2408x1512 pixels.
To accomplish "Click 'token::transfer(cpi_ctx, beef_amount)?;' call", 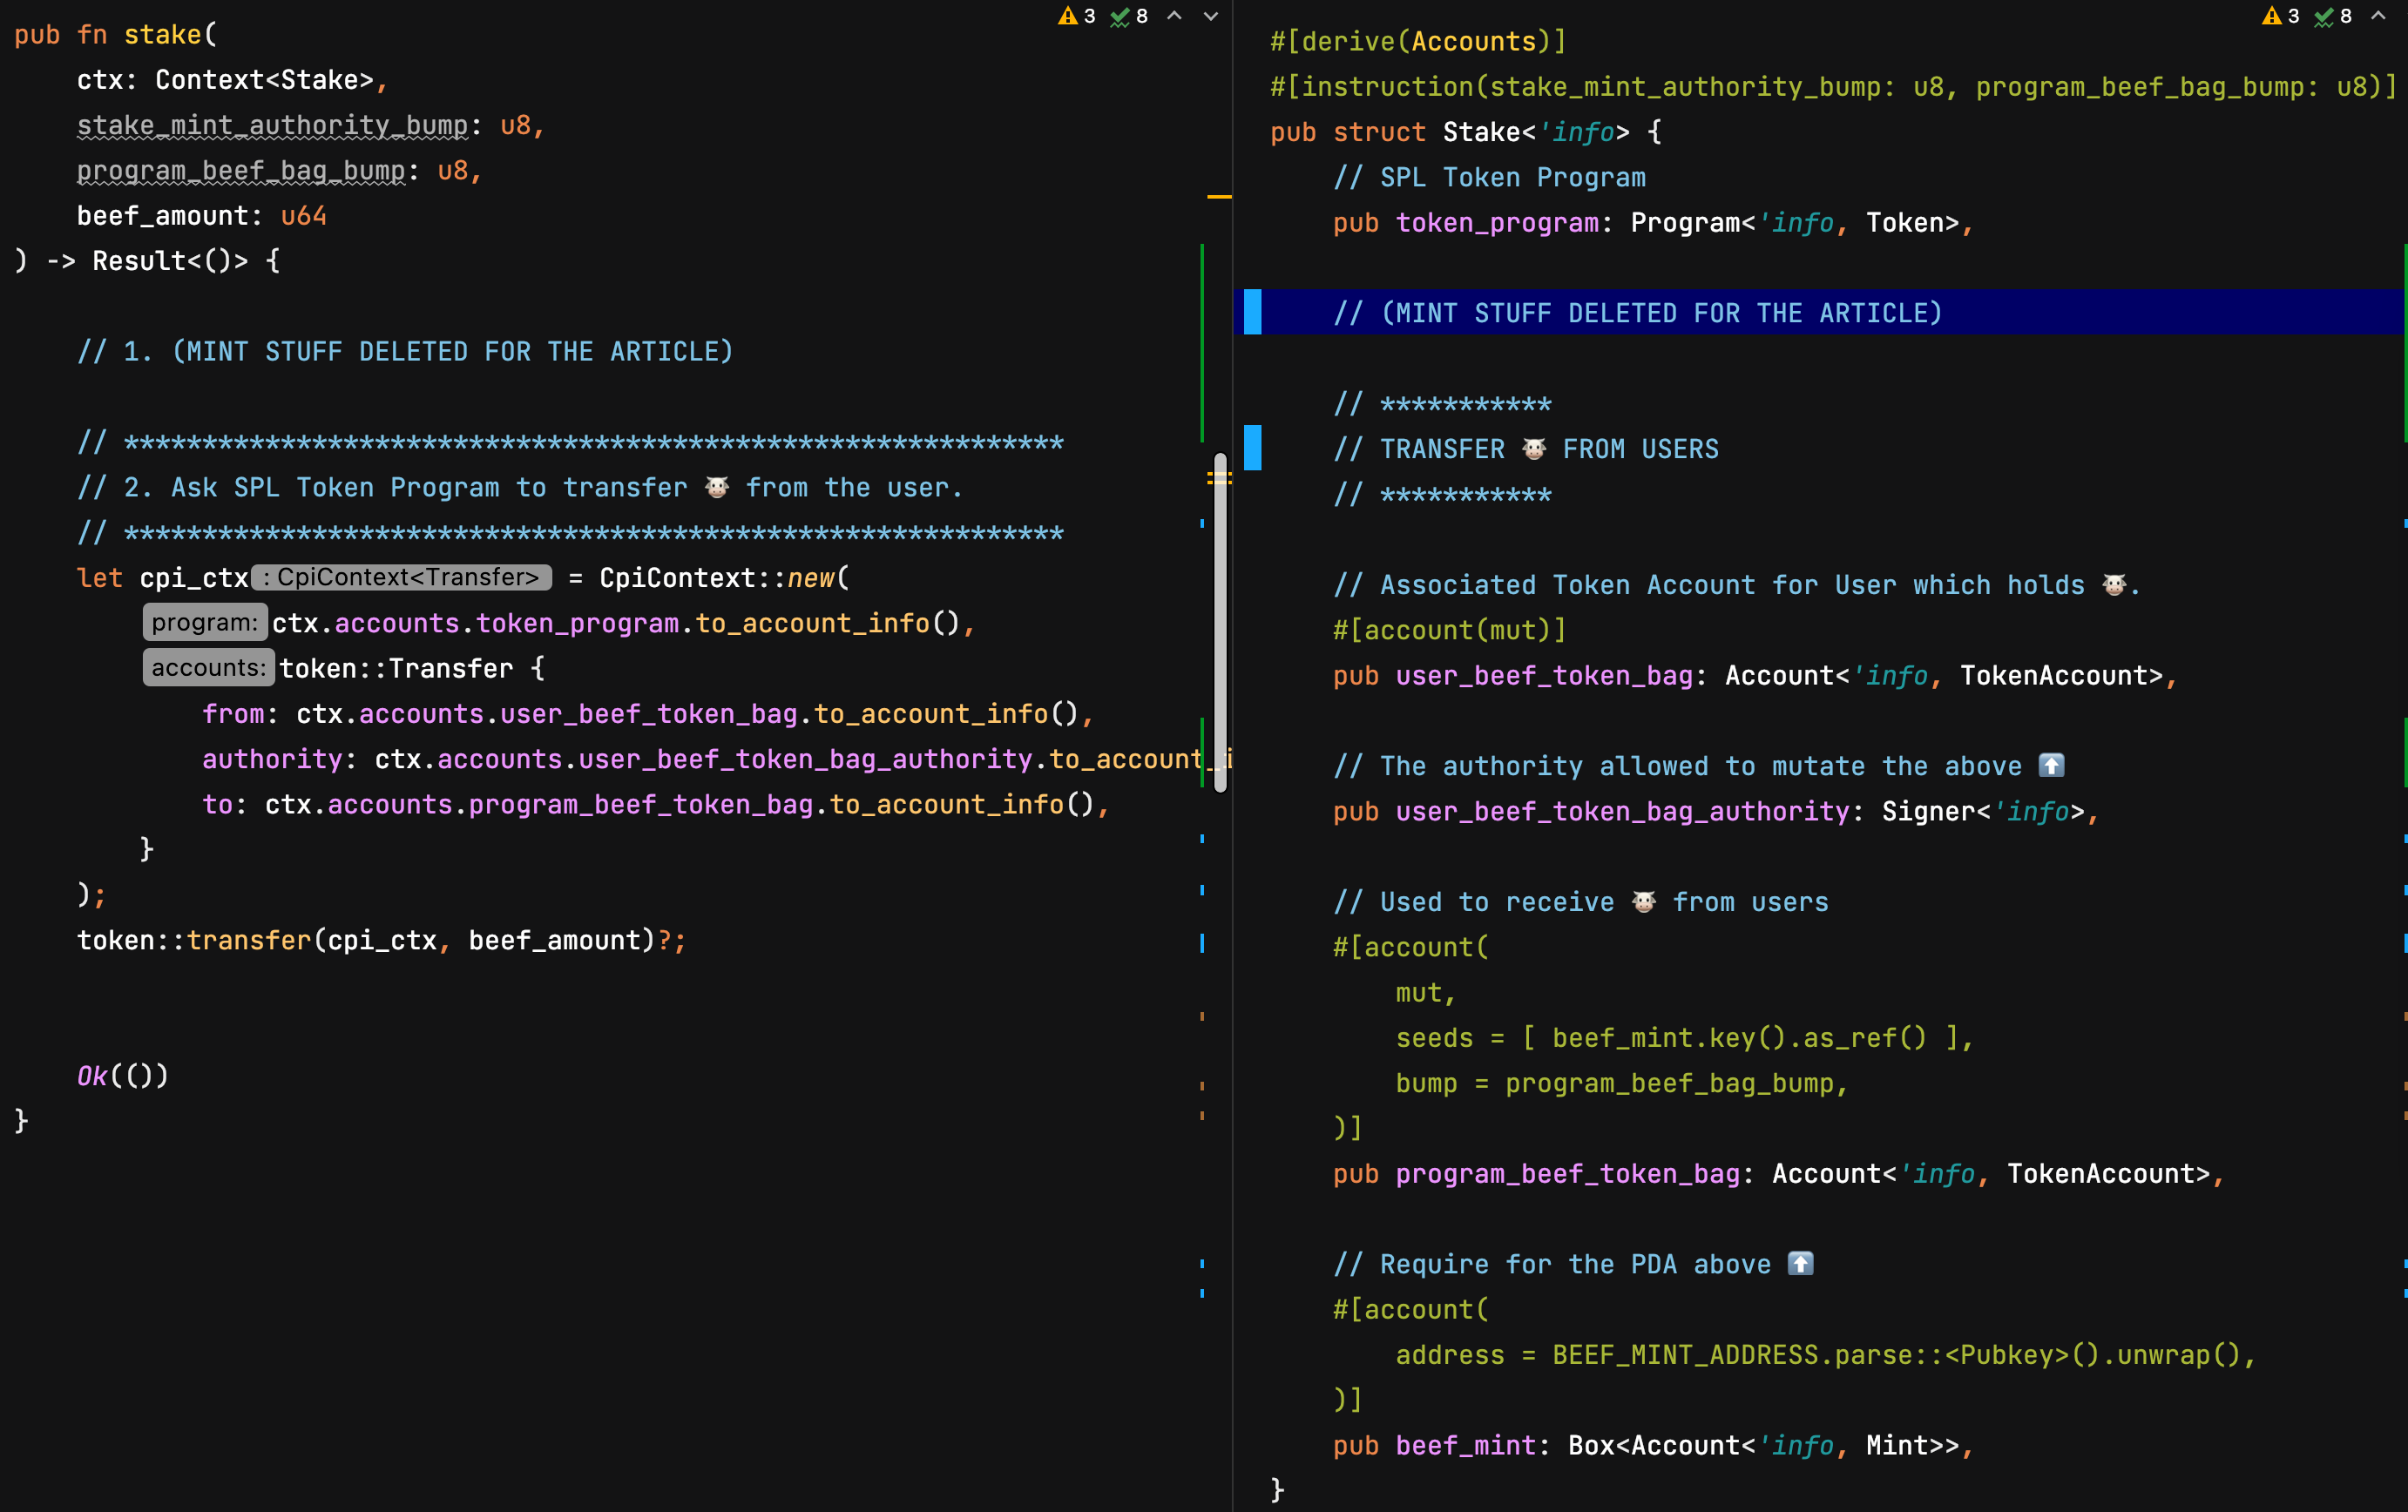I will click(382, 940).
